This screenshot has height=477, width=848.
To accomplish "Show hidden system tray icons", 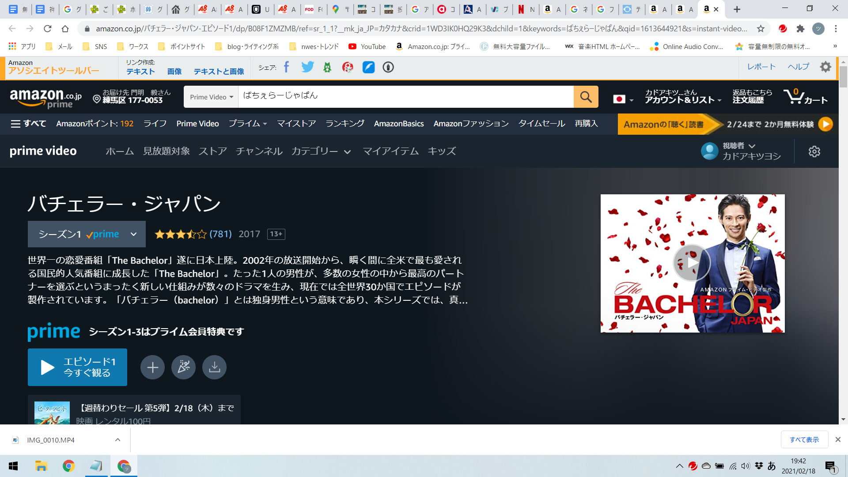I will (679, 466).
